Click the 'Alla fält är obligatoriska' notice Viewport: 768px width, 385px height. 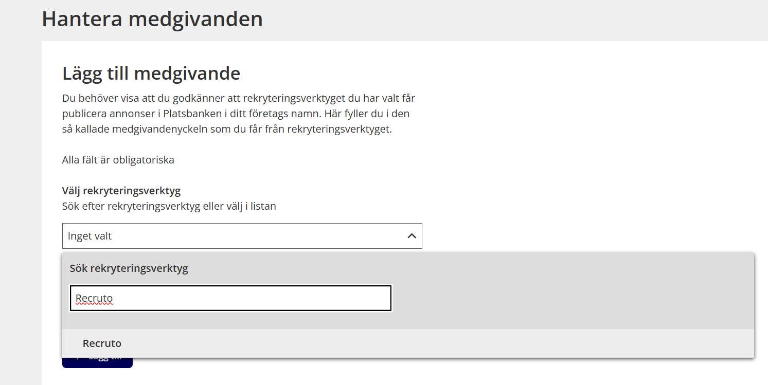118,160
